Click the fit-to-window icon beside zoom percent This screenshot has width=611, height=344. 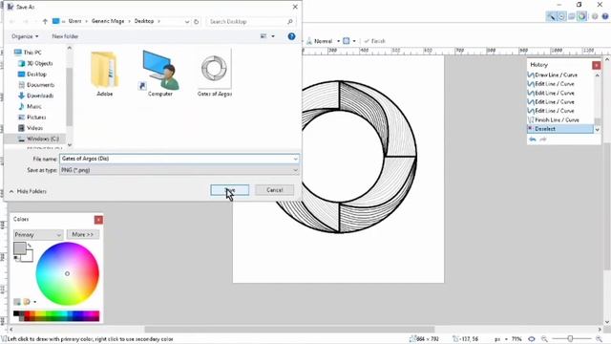point(532,339)
